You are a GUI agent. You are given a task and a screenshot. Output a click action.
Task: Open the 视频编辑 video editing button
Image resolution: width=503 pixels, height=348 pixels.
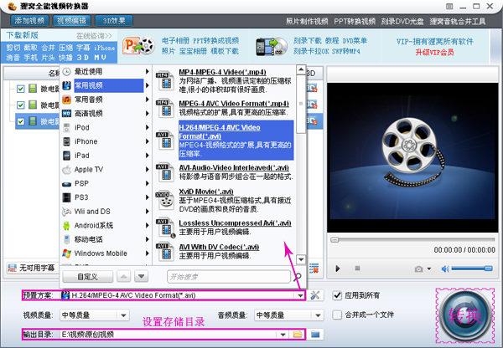[71, 21]
